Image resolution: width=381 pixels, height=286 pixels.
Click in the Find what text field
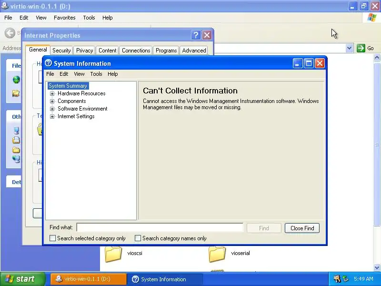160,228
